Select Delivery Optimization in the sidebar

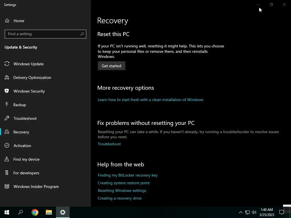(32, 77)
